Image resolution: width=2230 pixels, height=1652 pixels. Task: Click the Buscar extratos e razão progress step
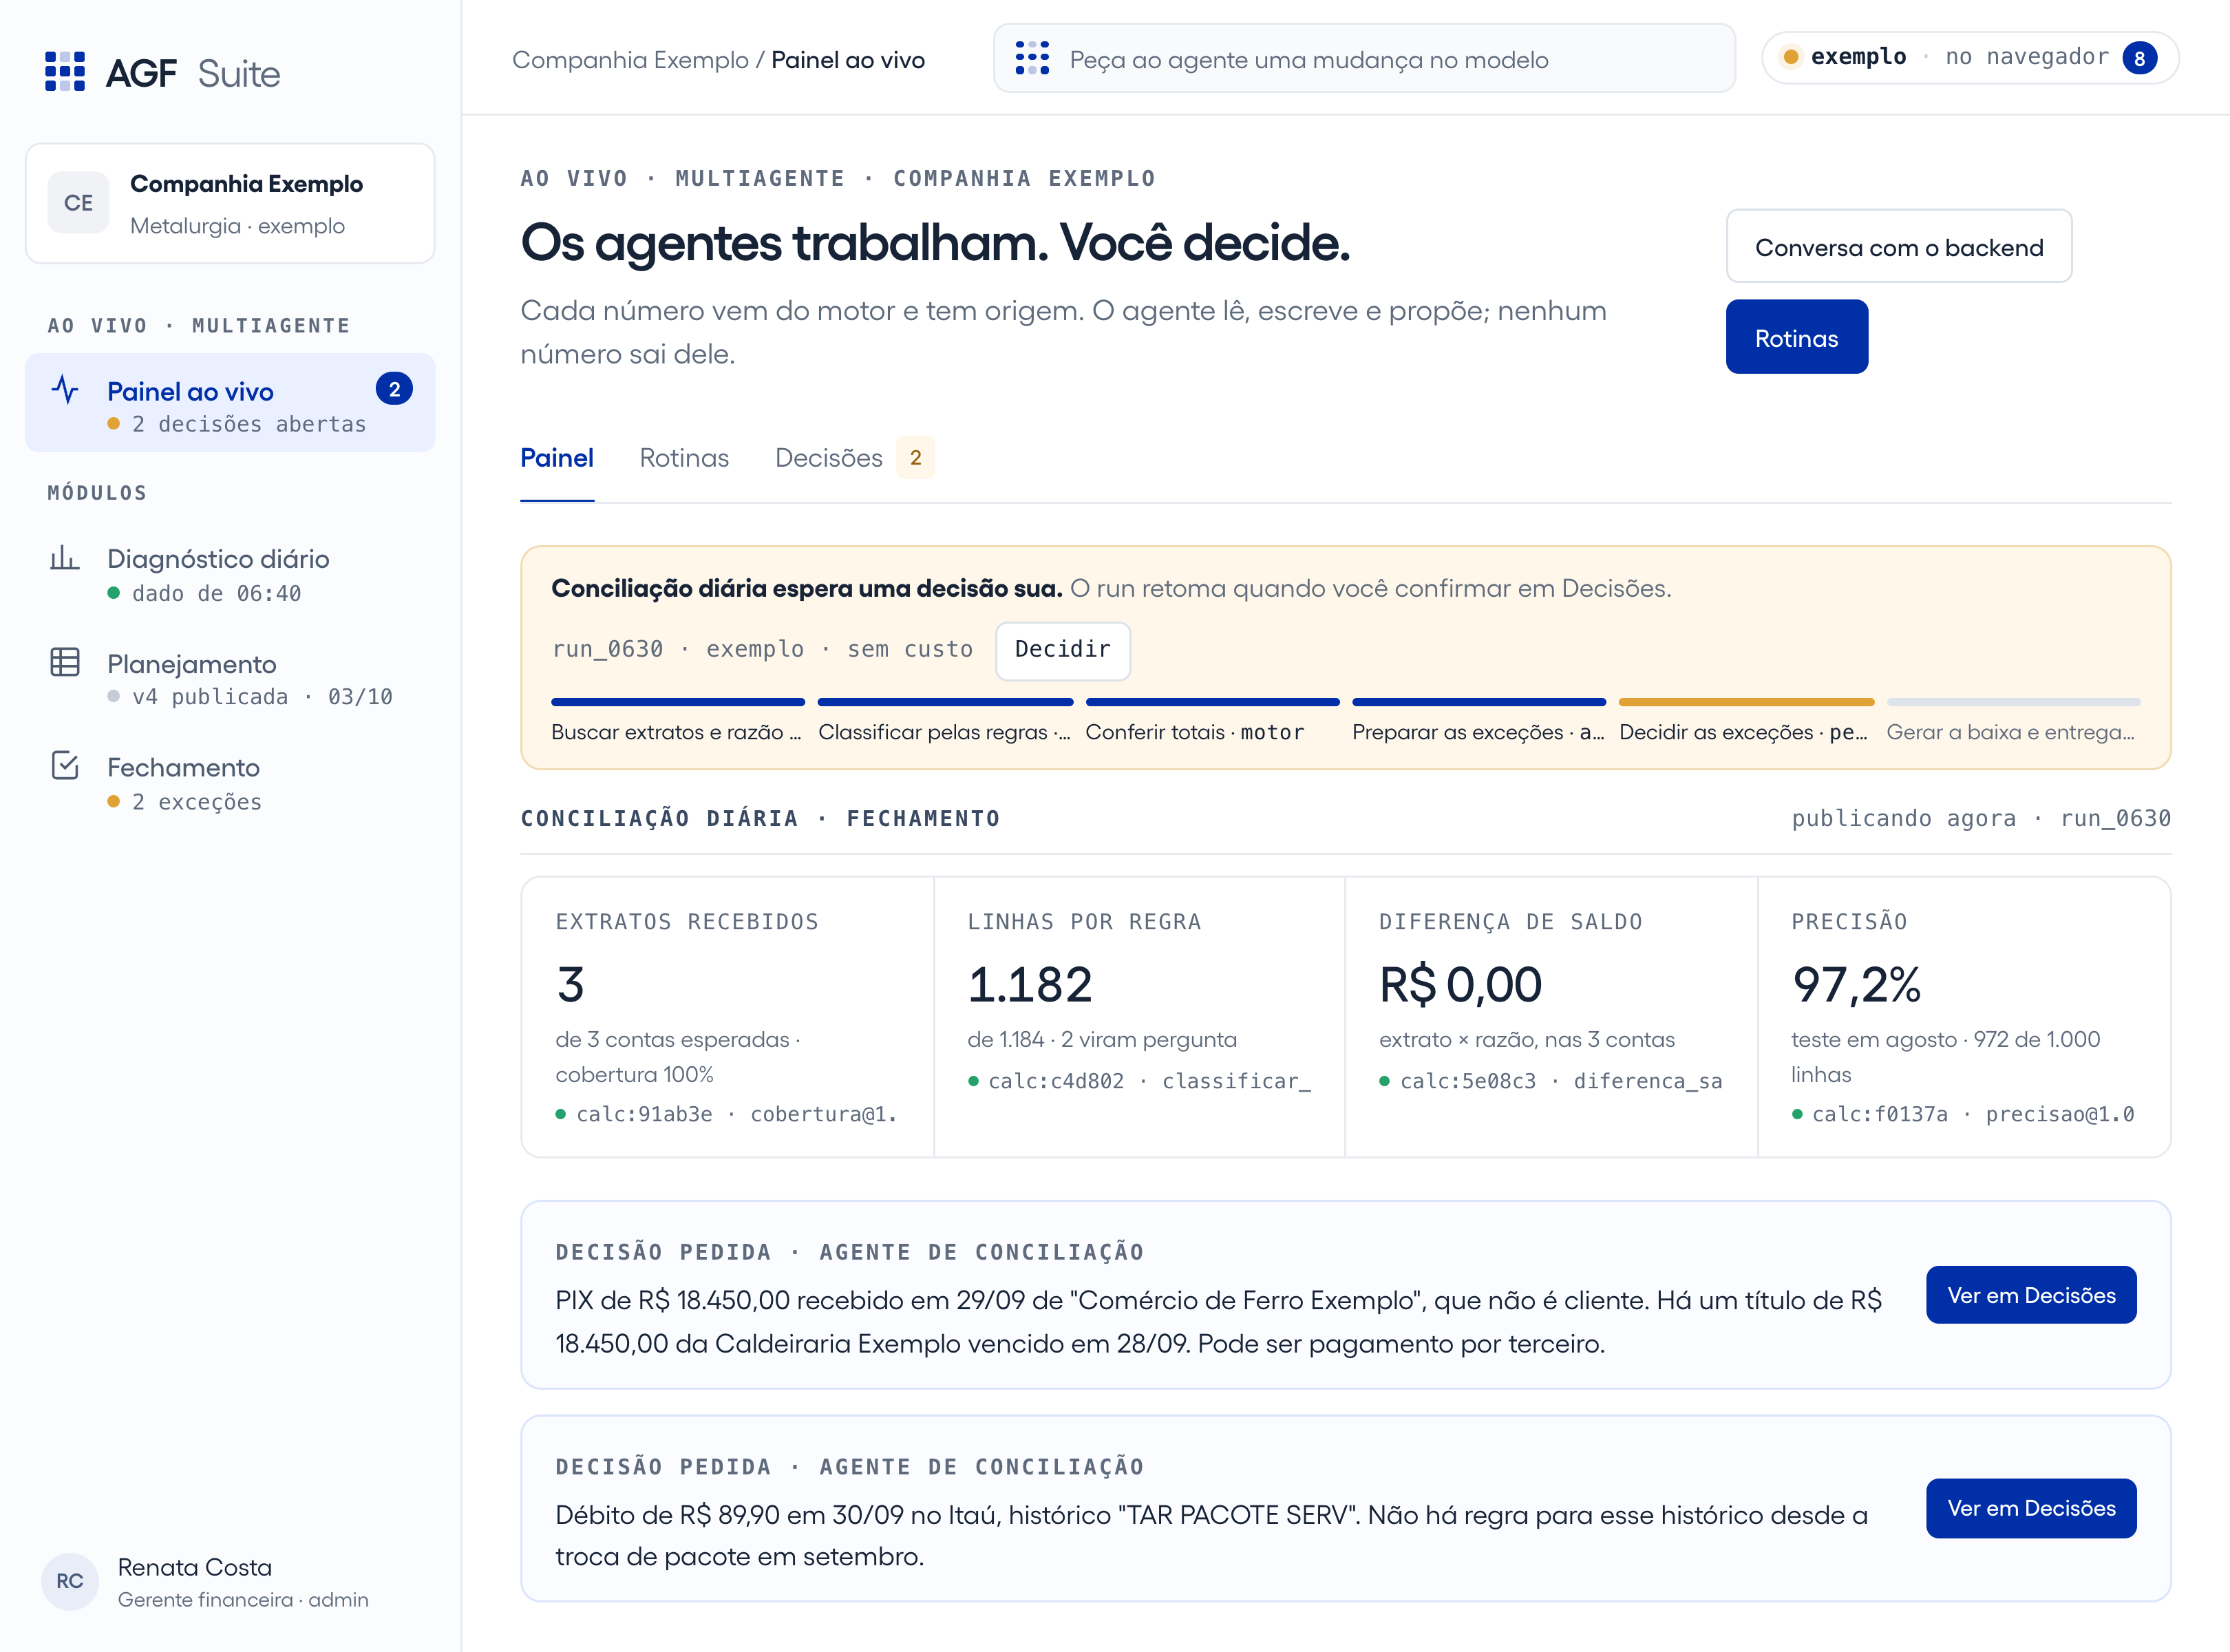[x=677, y=721]
